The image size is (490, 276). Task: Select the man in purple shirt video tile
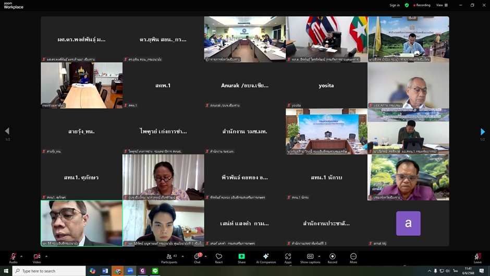(409, 177)
